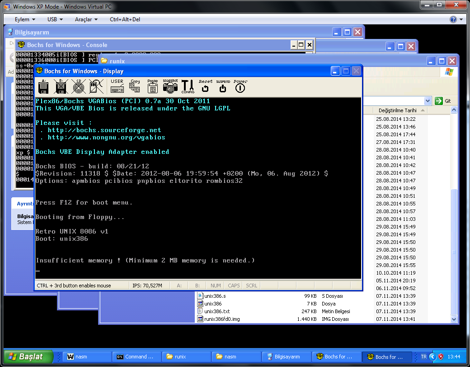
Task: Click the clock showing 13:44
Action: click(x=454, y=357)
